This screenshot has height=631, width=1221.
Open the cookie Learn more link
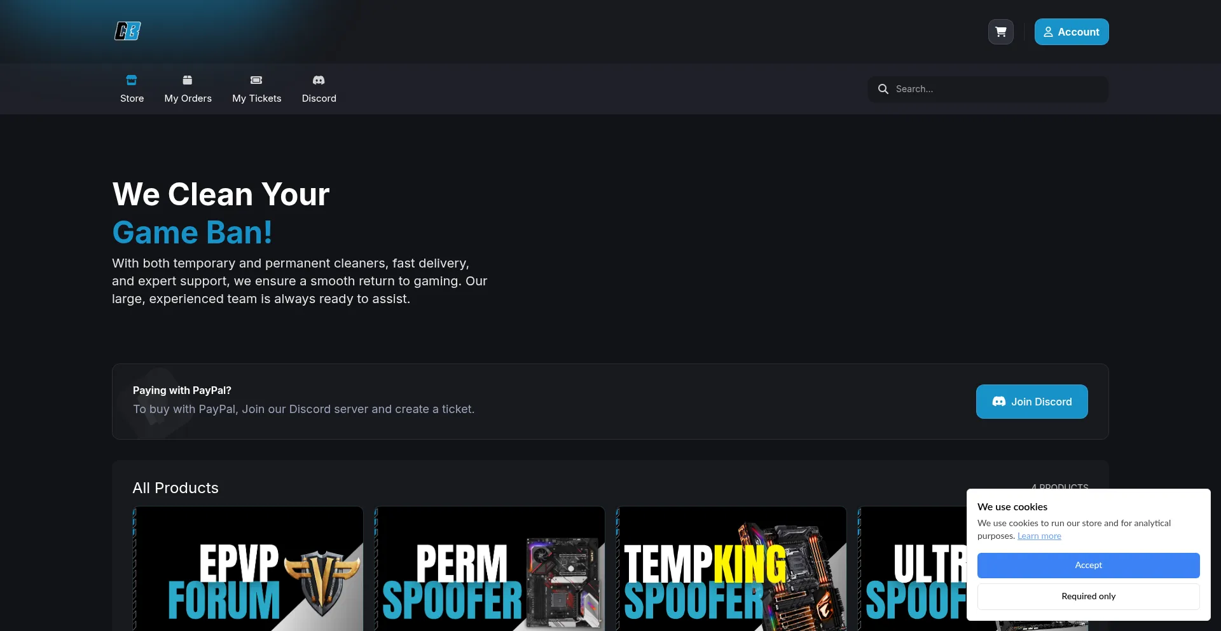point(1039,536)
